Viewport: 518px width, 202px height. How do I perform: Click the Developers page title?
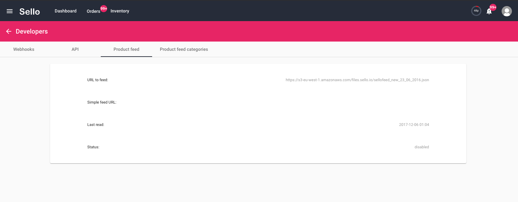click(x=32, y=31)
